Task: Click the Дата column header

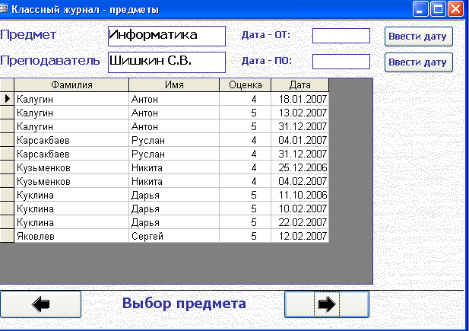Action: [300, 85]
